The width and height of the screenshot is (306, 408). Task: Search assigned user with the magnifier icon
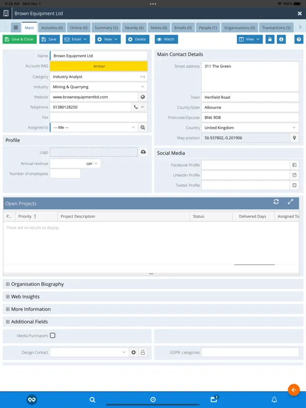[142, 127]
